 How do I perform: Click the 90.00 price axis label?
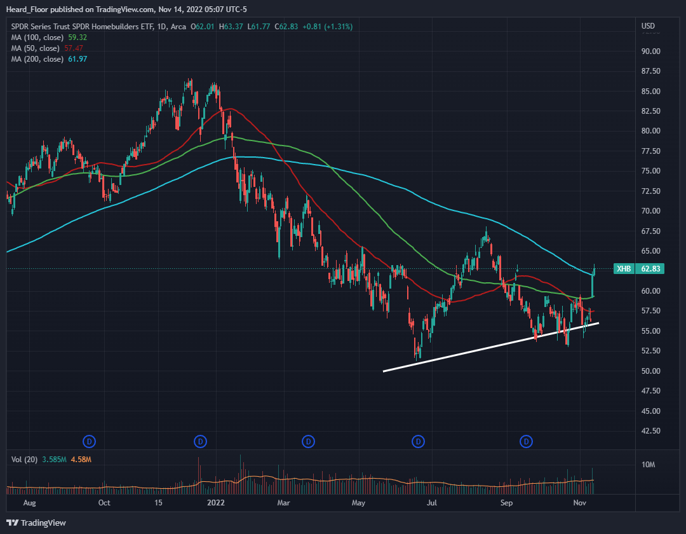pos(650,51)
